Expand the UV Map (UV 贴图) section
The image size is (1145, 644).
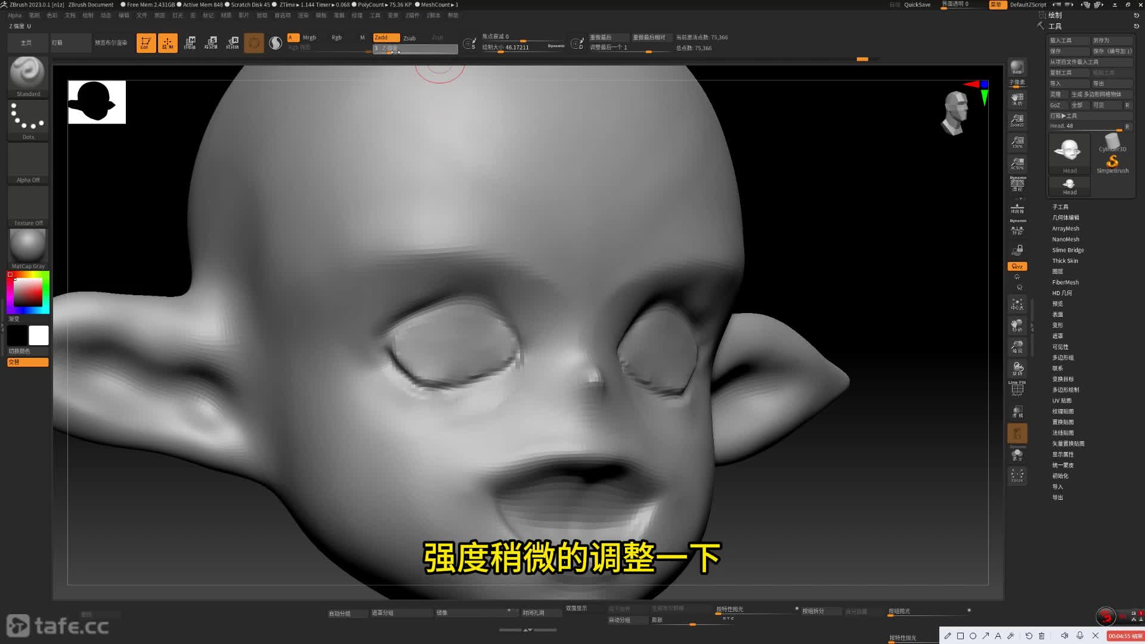(x=1062, y=401)
